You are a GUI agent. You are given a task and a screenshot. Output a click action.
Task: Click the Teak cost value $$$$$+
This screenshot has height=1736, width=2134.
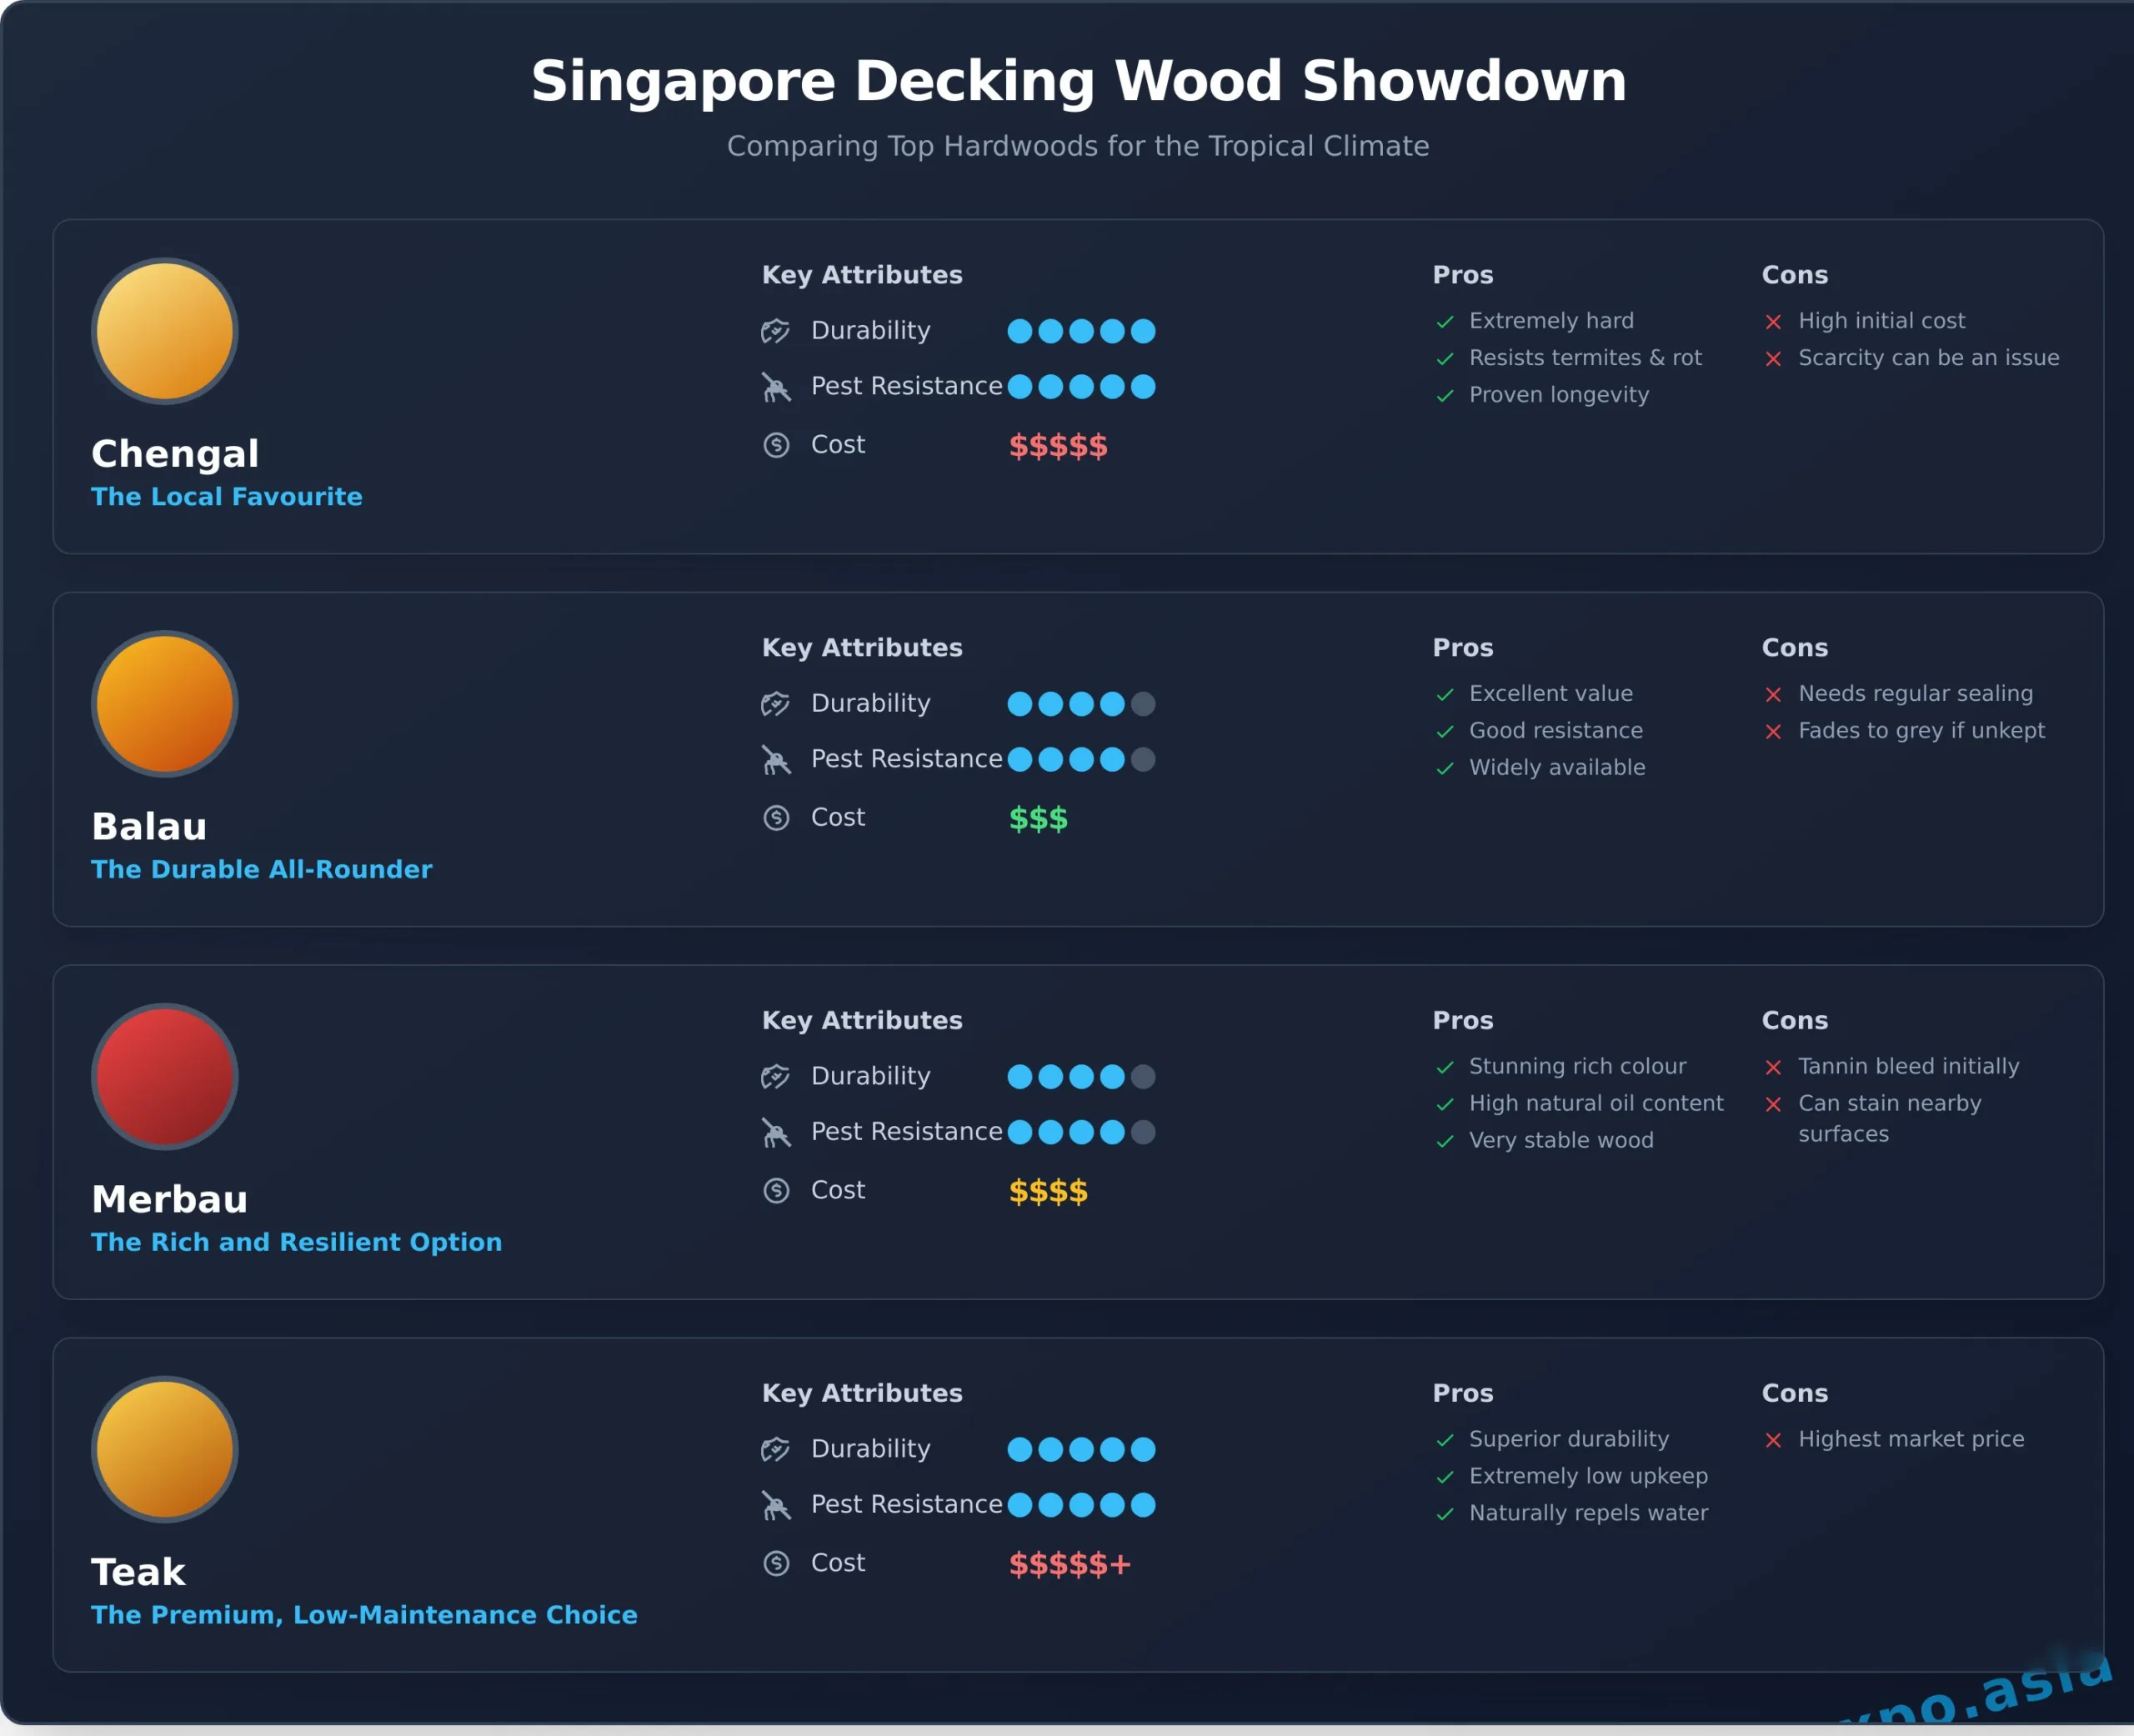click(1070, 1565)
